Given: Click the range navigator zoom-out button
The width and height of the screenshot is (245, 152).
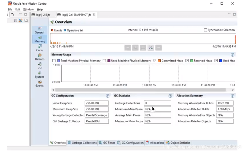Looking at the screenshot, I should click(x=143, y=48).
